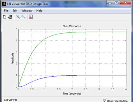Click the x-axis tick label 3.5
Image resolution: width=133 pixels, height=102 pixels.
[x=113, y=89]
